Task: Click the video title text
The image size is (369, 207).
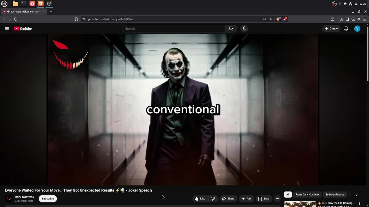Action: click(78, 190)
